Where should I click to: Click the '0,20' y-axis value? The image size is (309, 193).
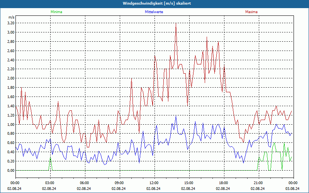11,161
